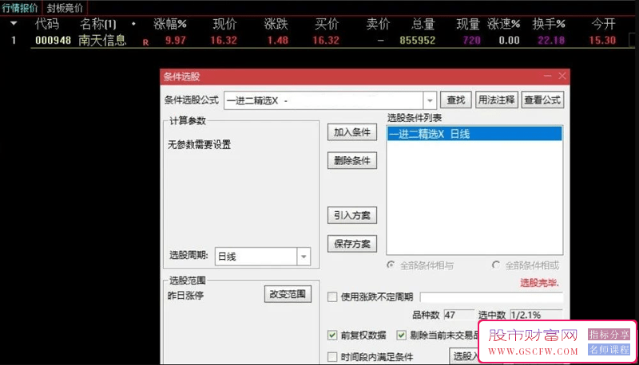Click 改变范围 button

pos(288,294)
